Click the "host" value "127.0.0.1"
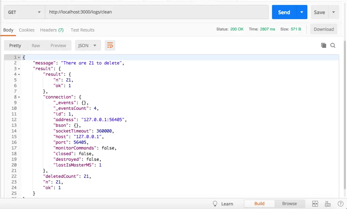This screenshot has height=209, width=347. tap(87, 137)
